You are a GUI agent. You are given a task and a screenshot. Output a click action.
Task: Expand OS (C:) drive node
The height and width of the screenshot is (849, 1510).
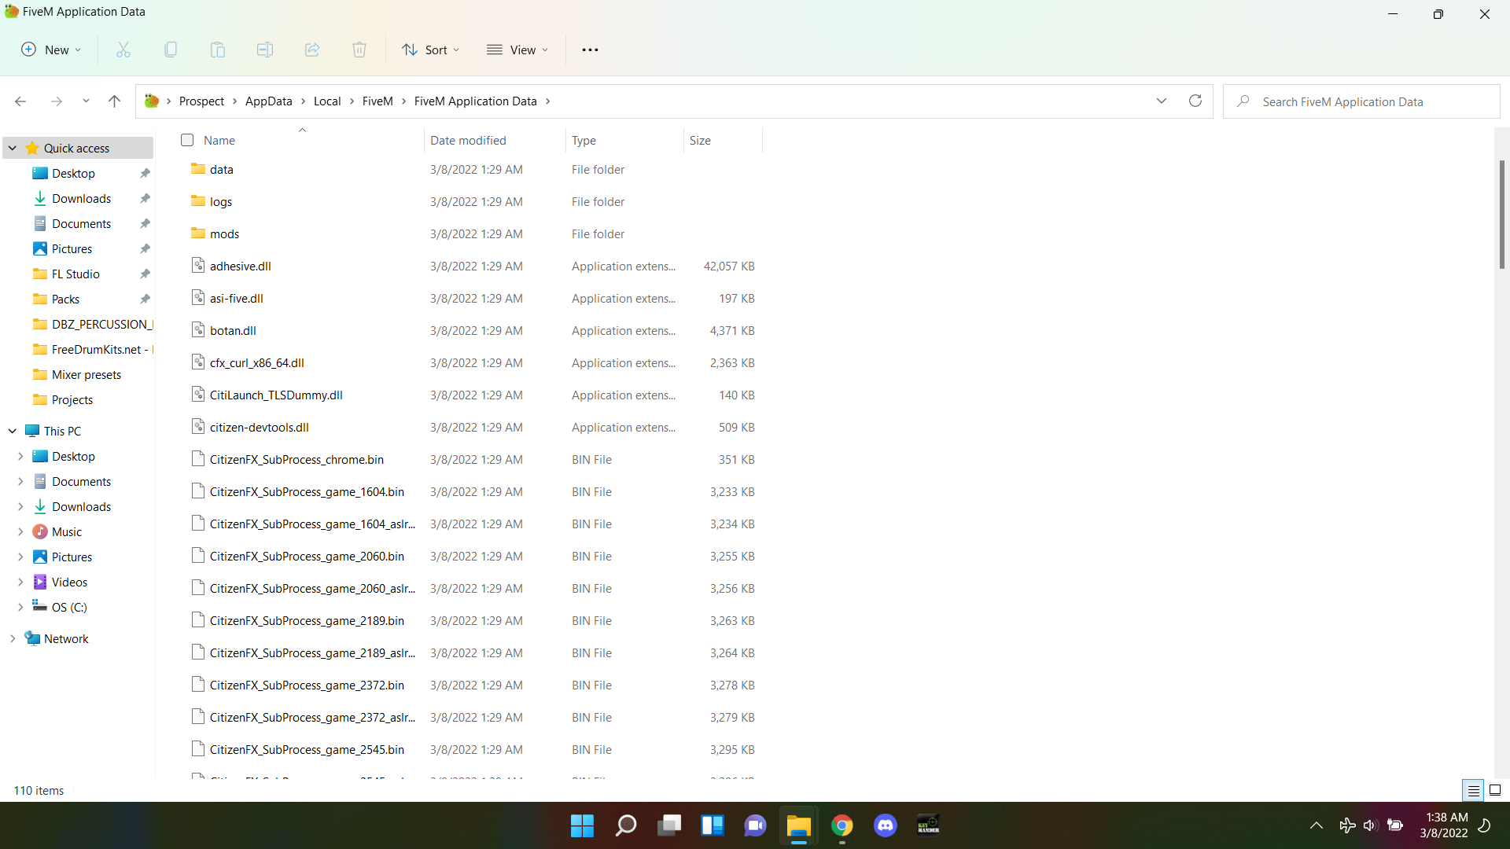click(20, 607)
